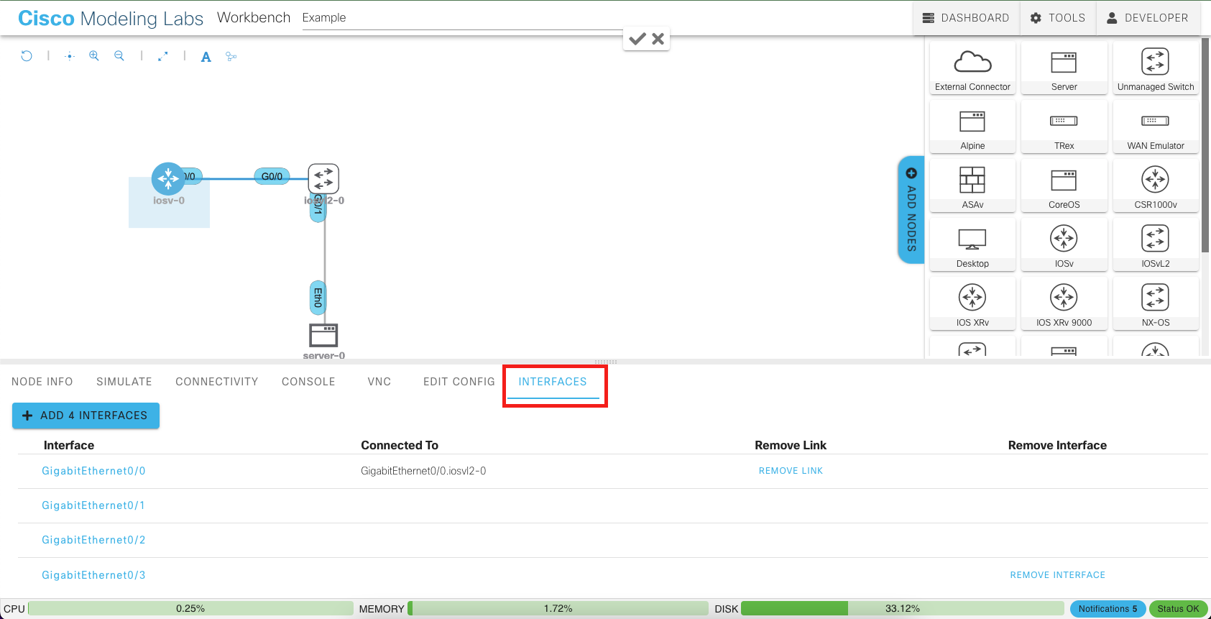Click the node palette vertical scrollbar

[x=1206, y=144]
